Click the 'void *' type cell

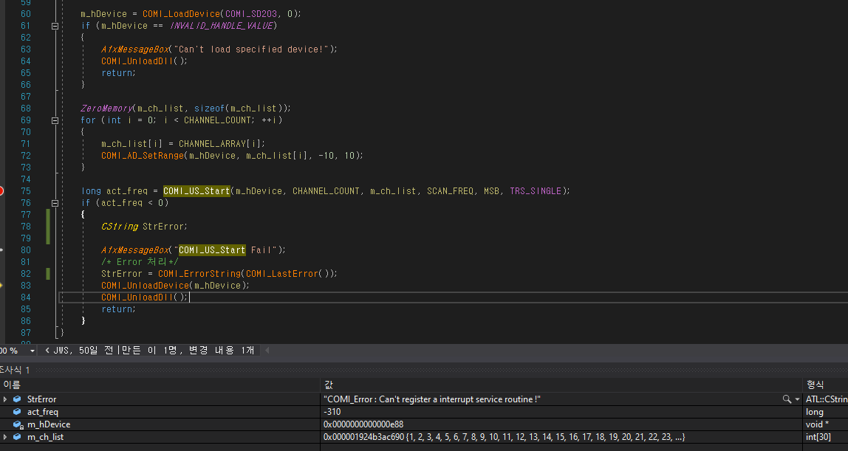(817, 424)
